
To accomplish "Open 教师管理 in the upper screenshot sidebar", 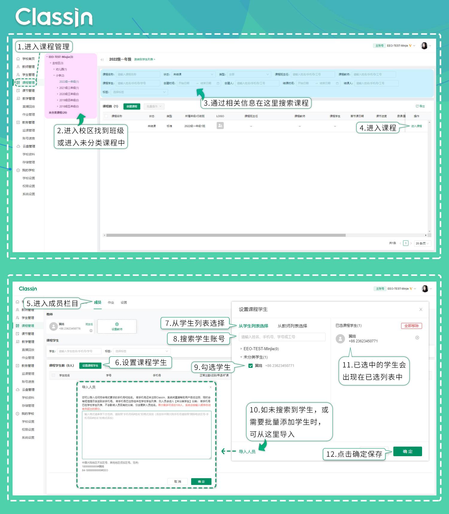I will point(26,67).
